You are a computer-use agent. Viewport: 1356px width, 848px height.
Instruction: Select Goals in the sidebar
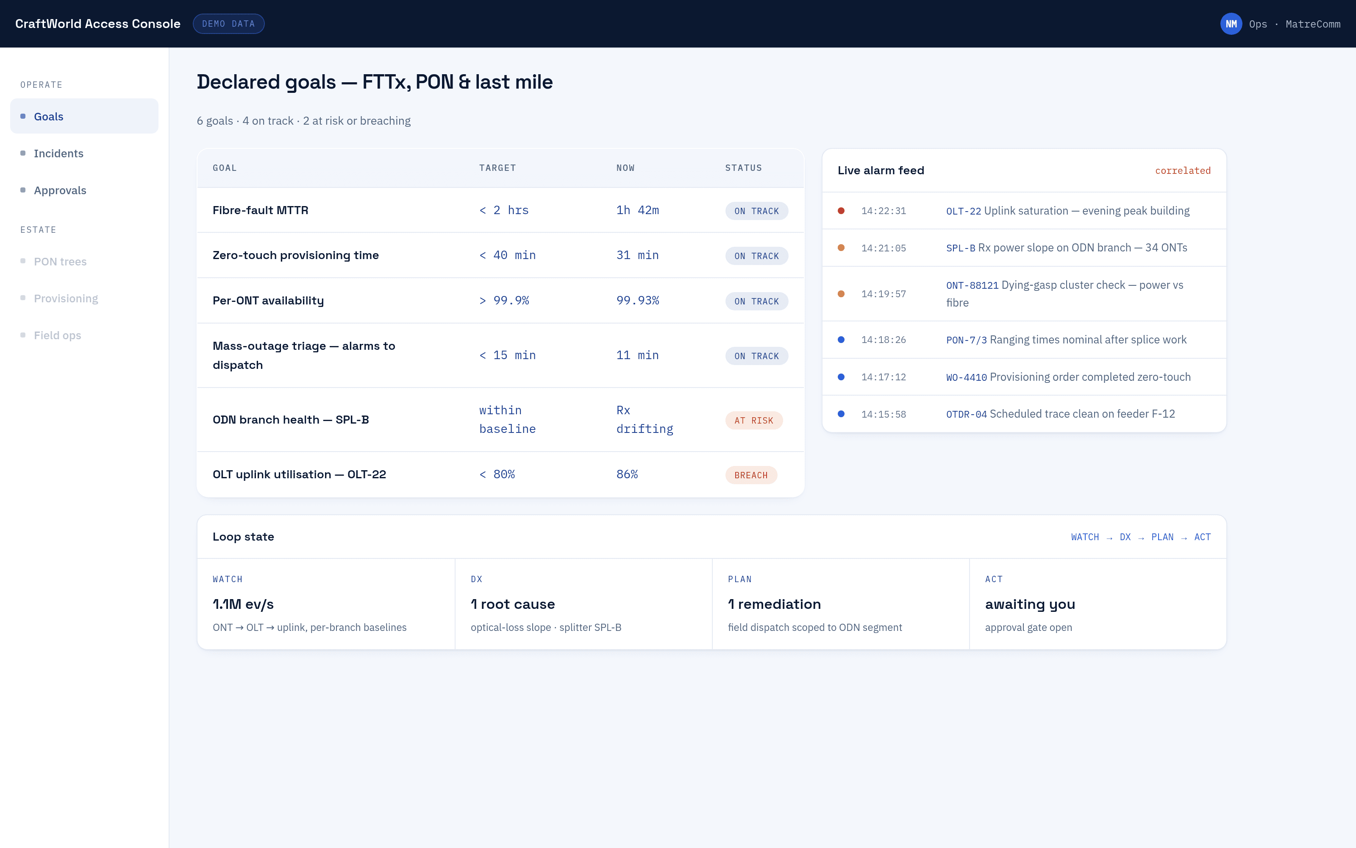[x=84, y=116]
